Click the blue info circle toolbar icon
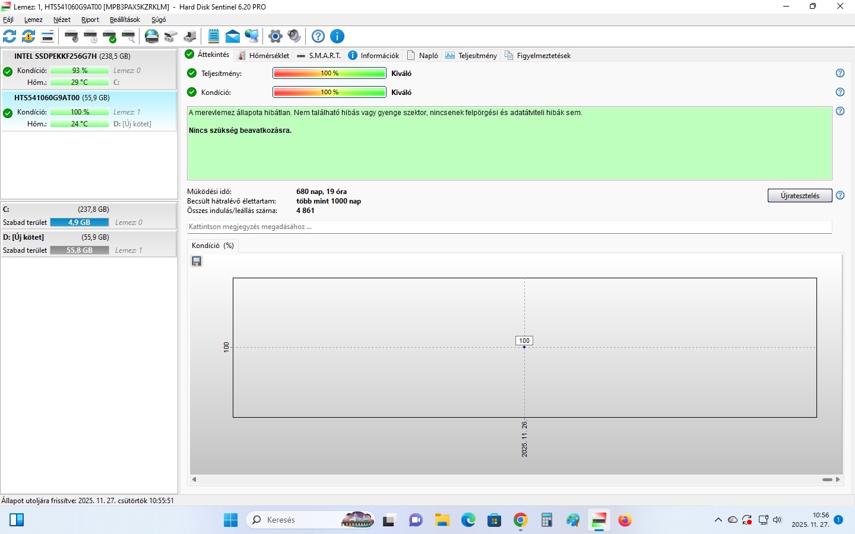The height and width of the screenshot is (534, 855). (337, 36)
